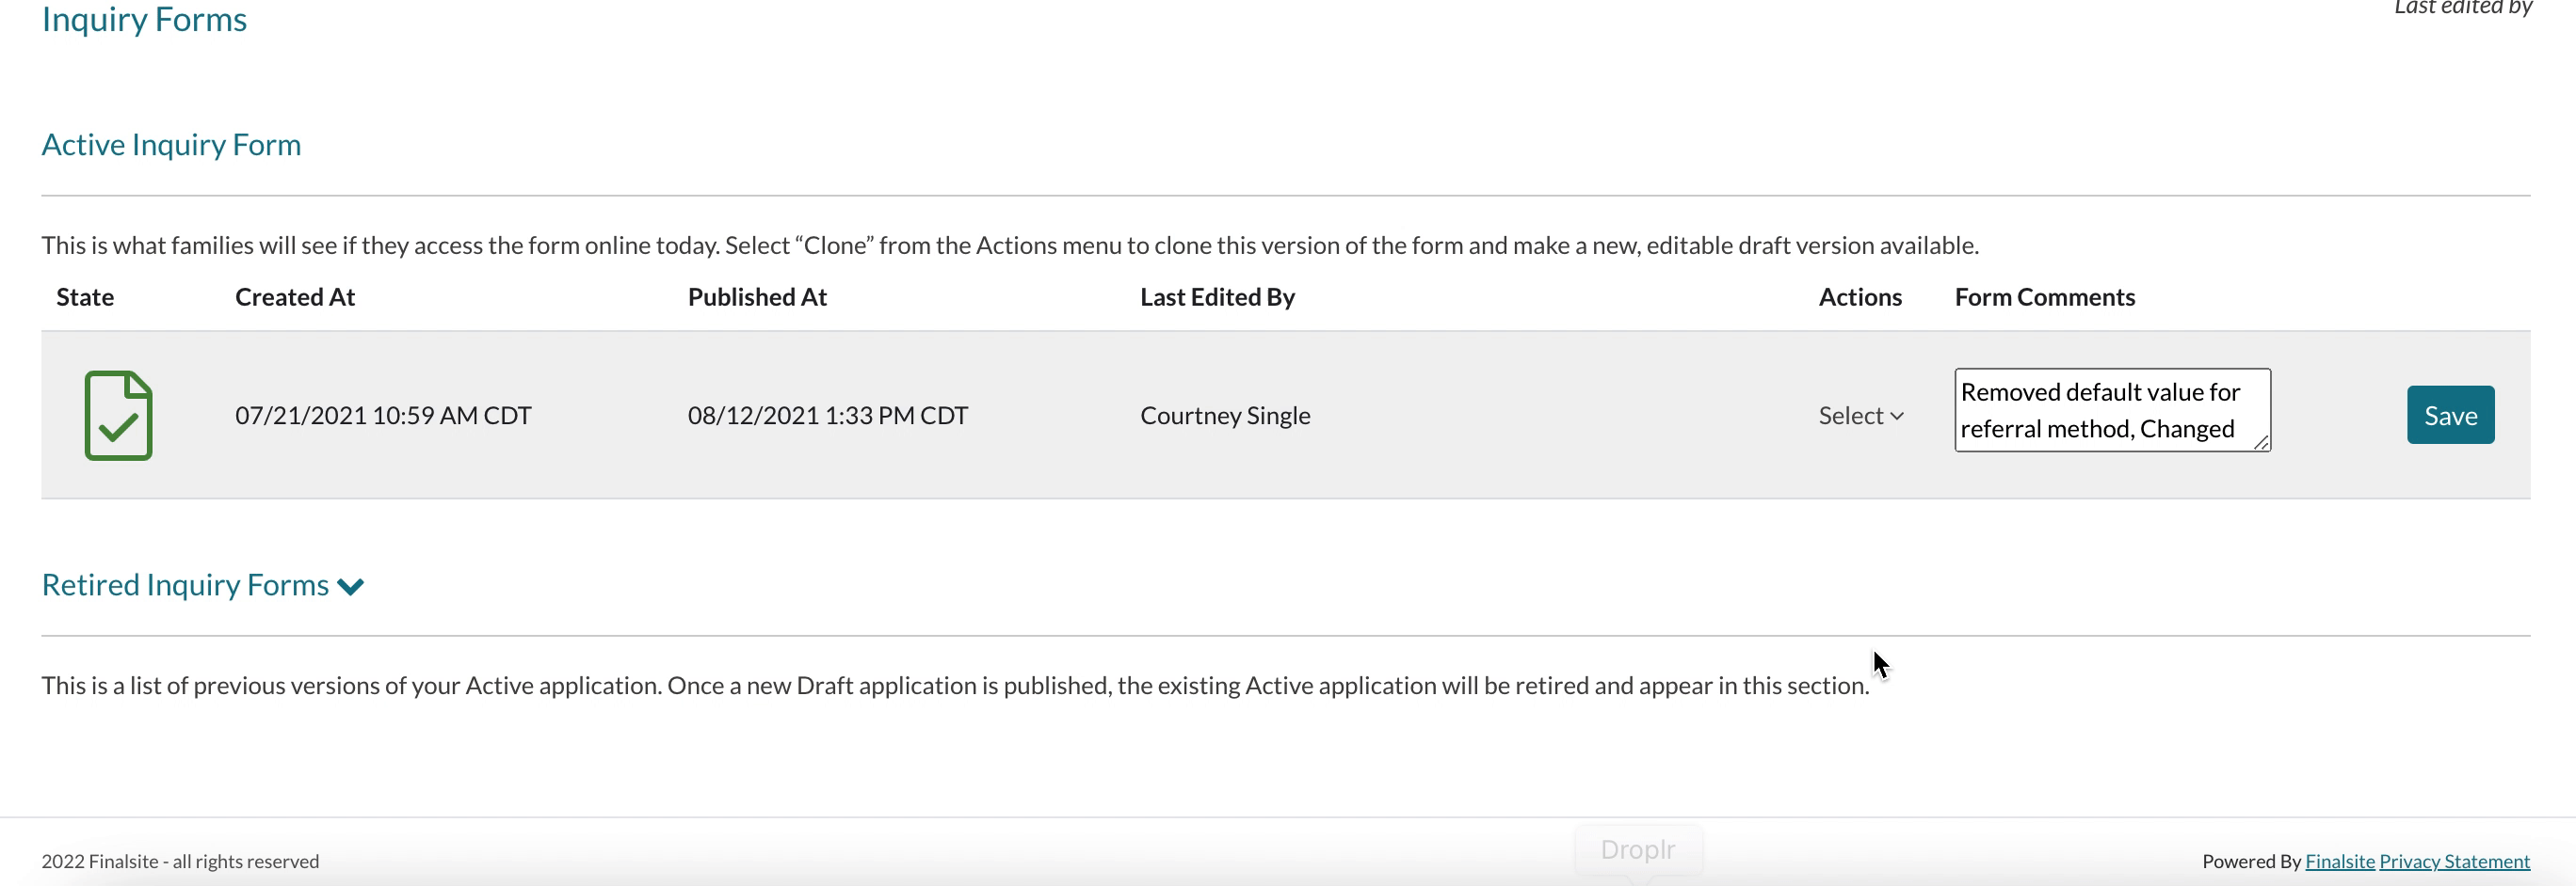The height and width of the screenshot is (886, 2576).
Task: Click the 08/12/2021 published date cell
Action: pos(827,416)
